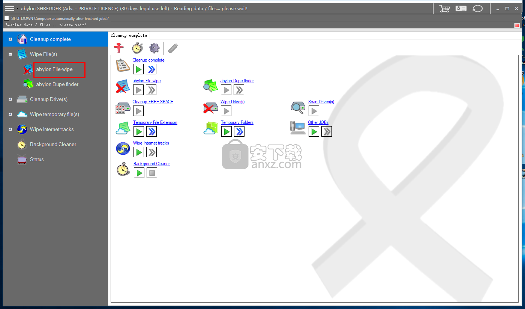Click the Wipe Drive(s) link
525x309 pixels.
click(x=232, y=102)
